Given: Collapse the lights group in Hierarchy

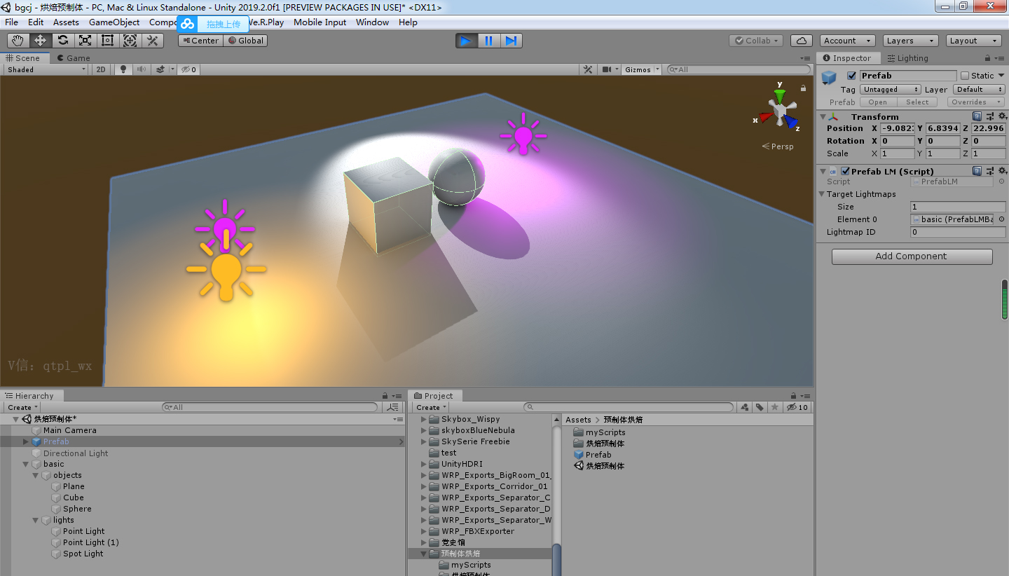Looking at the screenshot, I should coord(34,520).
